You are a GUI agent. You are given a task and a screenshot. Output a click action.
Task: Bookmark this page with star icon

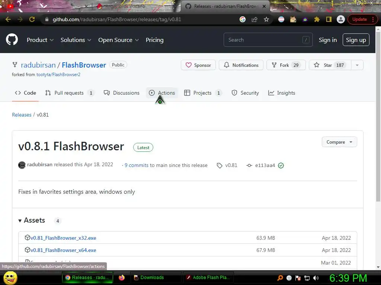[x=266, y=19]
